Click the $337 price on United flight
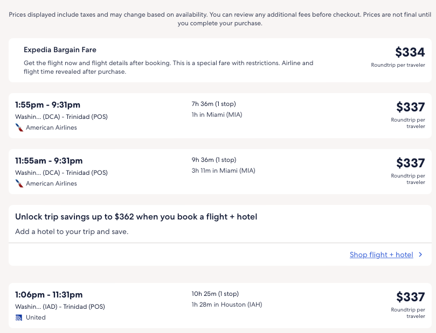Screen dimensions: 436x333 pyautogui.click(x=410, y=297)
